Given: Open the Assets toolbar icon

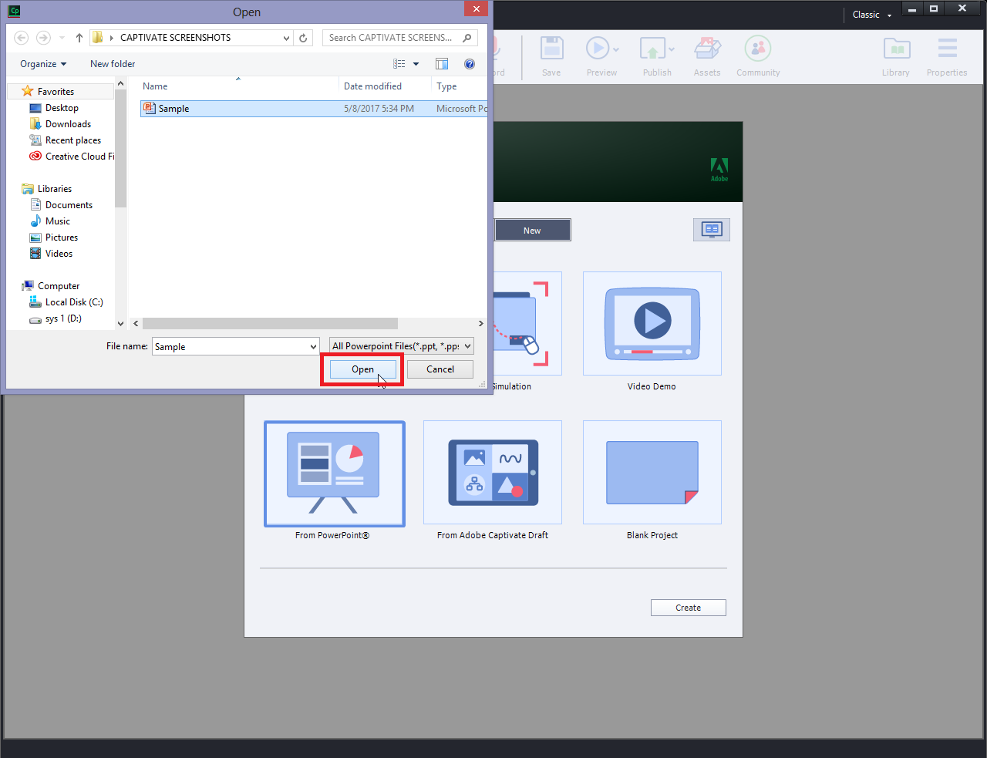Looking at the screenshot, I should 707,49.
